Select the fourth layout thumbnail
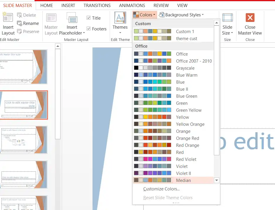The image size is (275, 210). [x=23, y=175]
